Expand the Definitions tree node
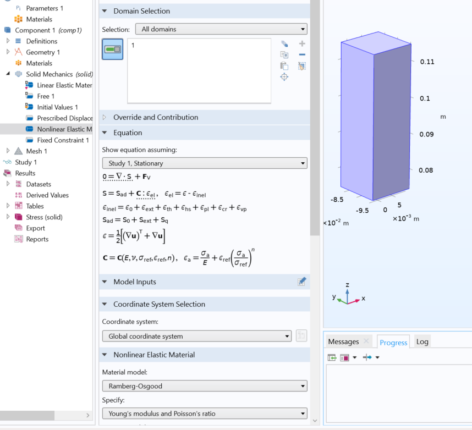The image size is (472, 430). pos(8,41)
